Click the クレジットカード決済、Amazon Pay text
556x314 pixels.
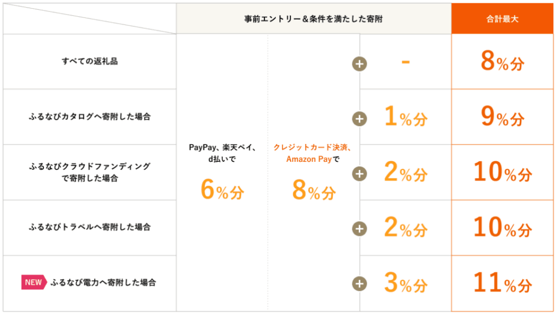(x=313, y=153)
